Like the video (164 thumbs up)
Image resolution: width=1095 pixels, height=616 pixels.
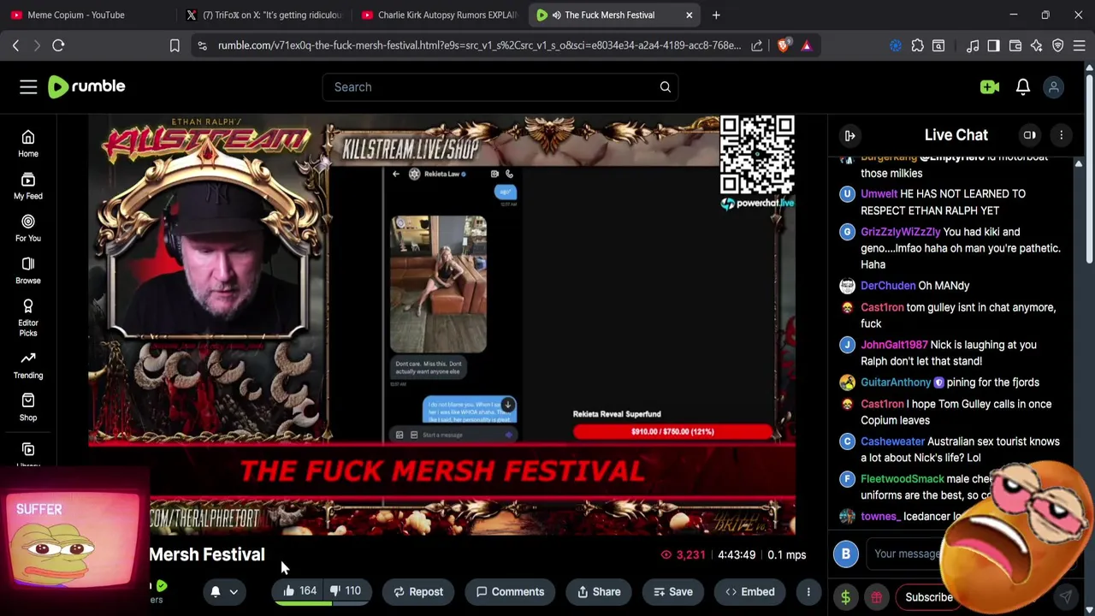pos(299,591)
